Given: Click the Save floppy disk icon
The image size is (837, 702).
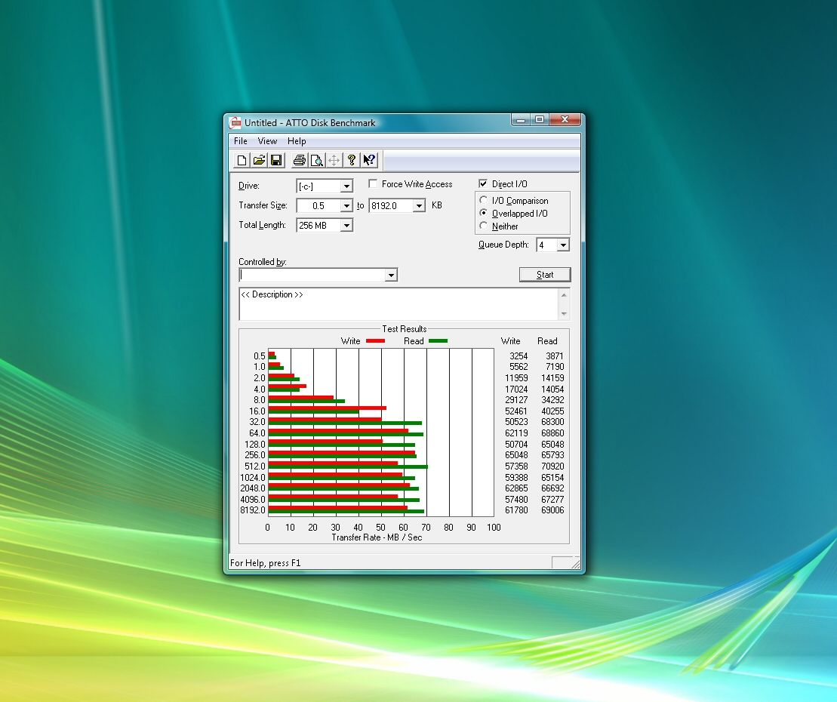Looking at the screenshot, I should (276, 160).
